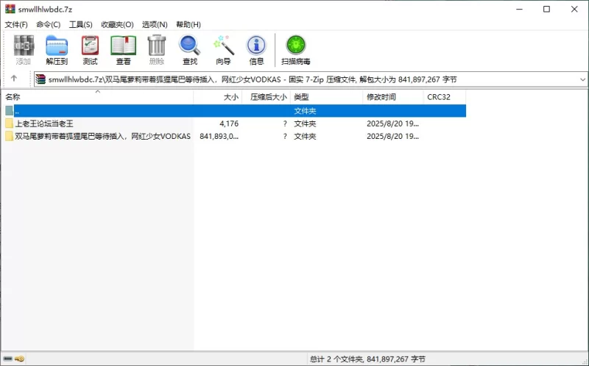Click the drive icon in status bar
The height and width of the screenshot is (366, 589).
point(8,359)
